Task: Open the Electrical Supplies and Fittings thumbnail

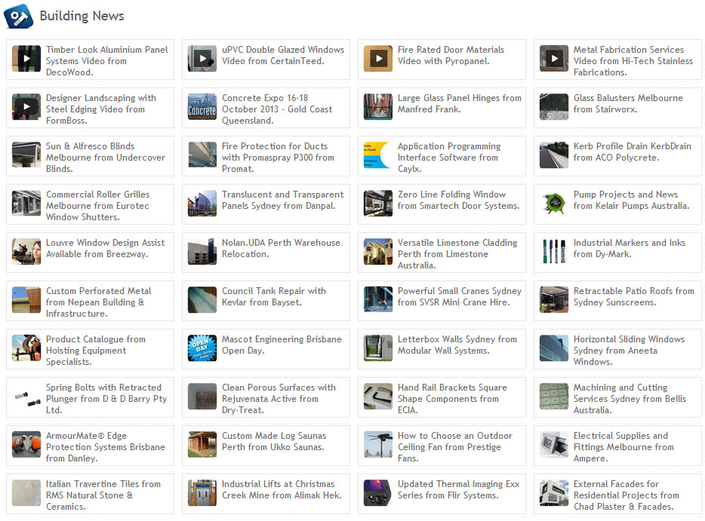Action: (554, 445)
